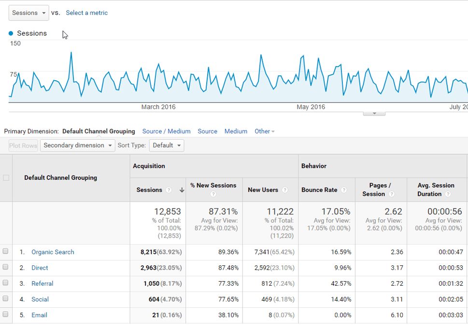Toggle the select-all checkbox in table header
Screen dimensions: 468x333
[6, 178]
